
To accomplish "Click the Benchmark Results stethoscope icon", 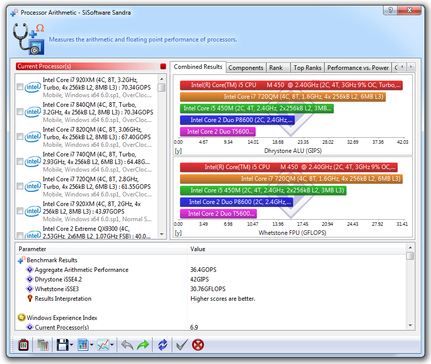I will (x=21, y=260).
